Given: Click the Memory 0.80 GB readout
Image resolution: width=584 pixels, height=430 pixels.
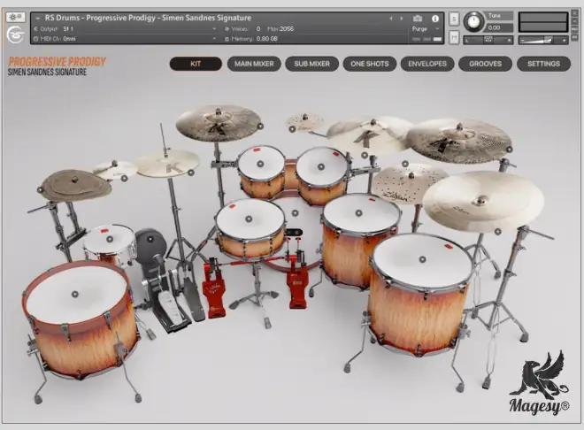Looking at the screenshot, I should [251, 39].
